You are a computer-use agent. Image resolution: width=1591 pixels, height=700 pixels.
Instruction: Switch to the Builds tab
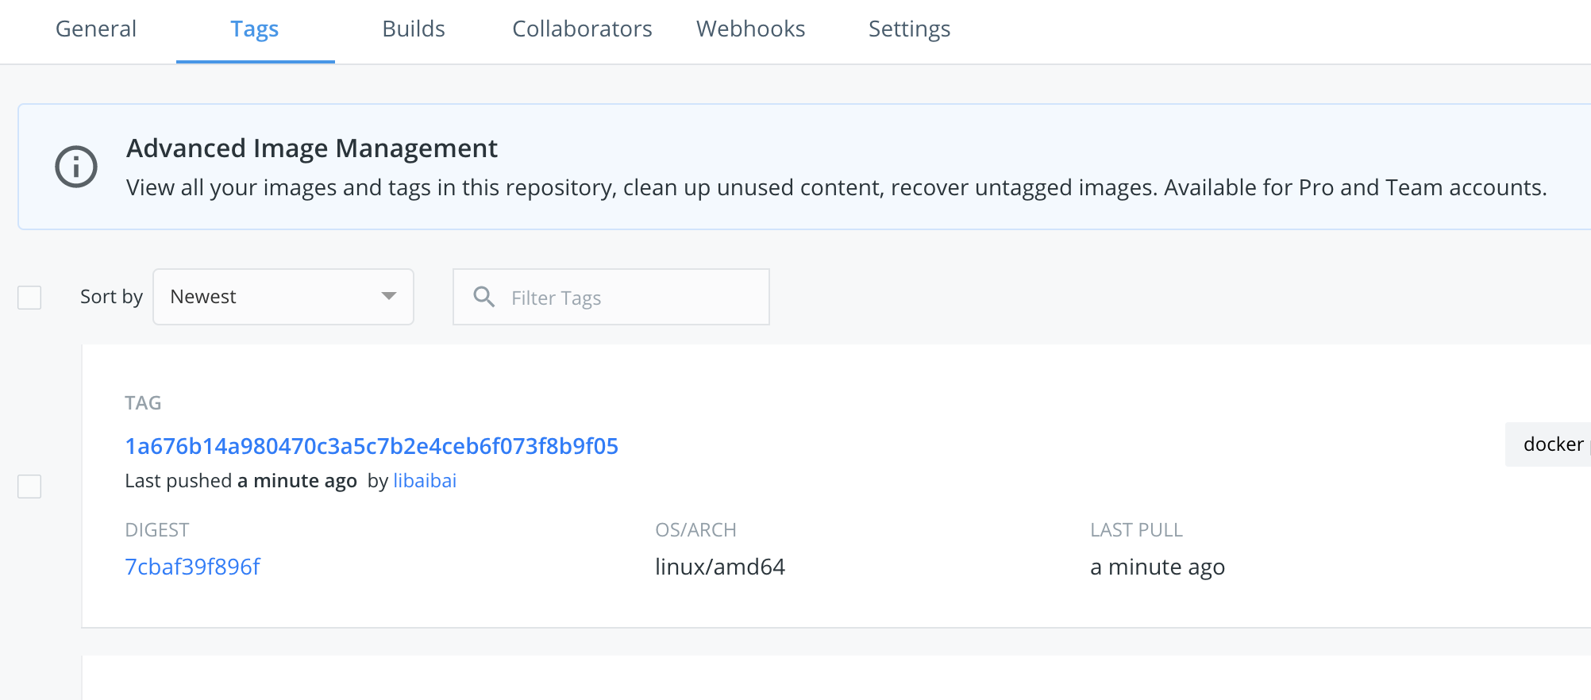coord(414,29)
